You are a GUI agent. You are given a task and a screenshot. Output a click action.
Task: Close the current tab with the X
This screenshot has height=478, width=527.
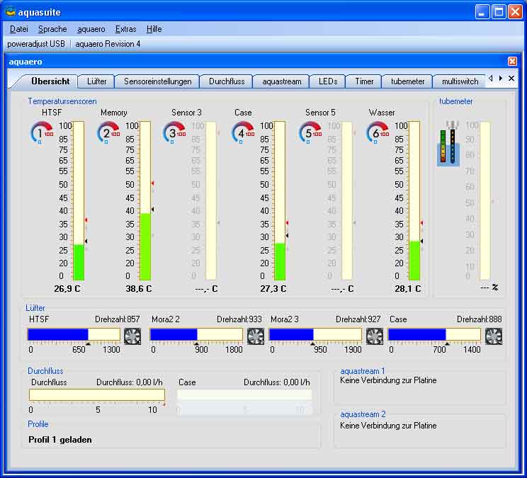pos(511,79)
